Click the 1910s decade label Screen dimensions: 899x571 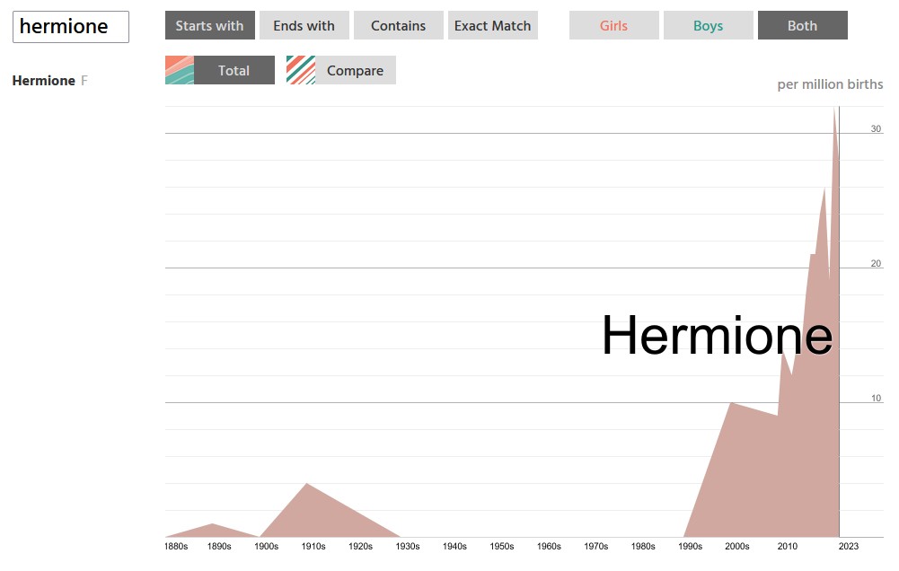313,546
